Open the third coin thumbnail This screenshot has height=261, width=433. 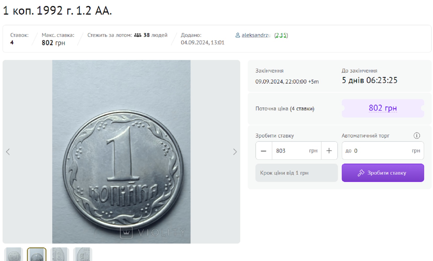[x=60, y=255]
